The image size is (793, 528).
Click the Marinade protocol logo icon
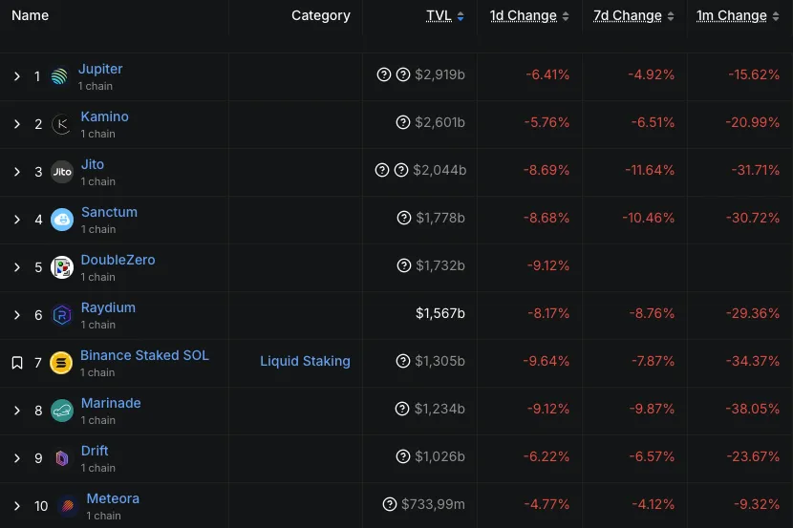tap(61, 411)
